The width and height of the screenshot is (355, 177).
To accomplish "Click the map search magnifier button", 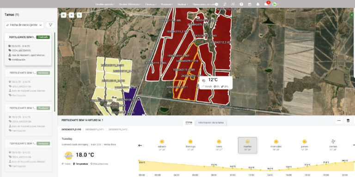I will 79,15.
